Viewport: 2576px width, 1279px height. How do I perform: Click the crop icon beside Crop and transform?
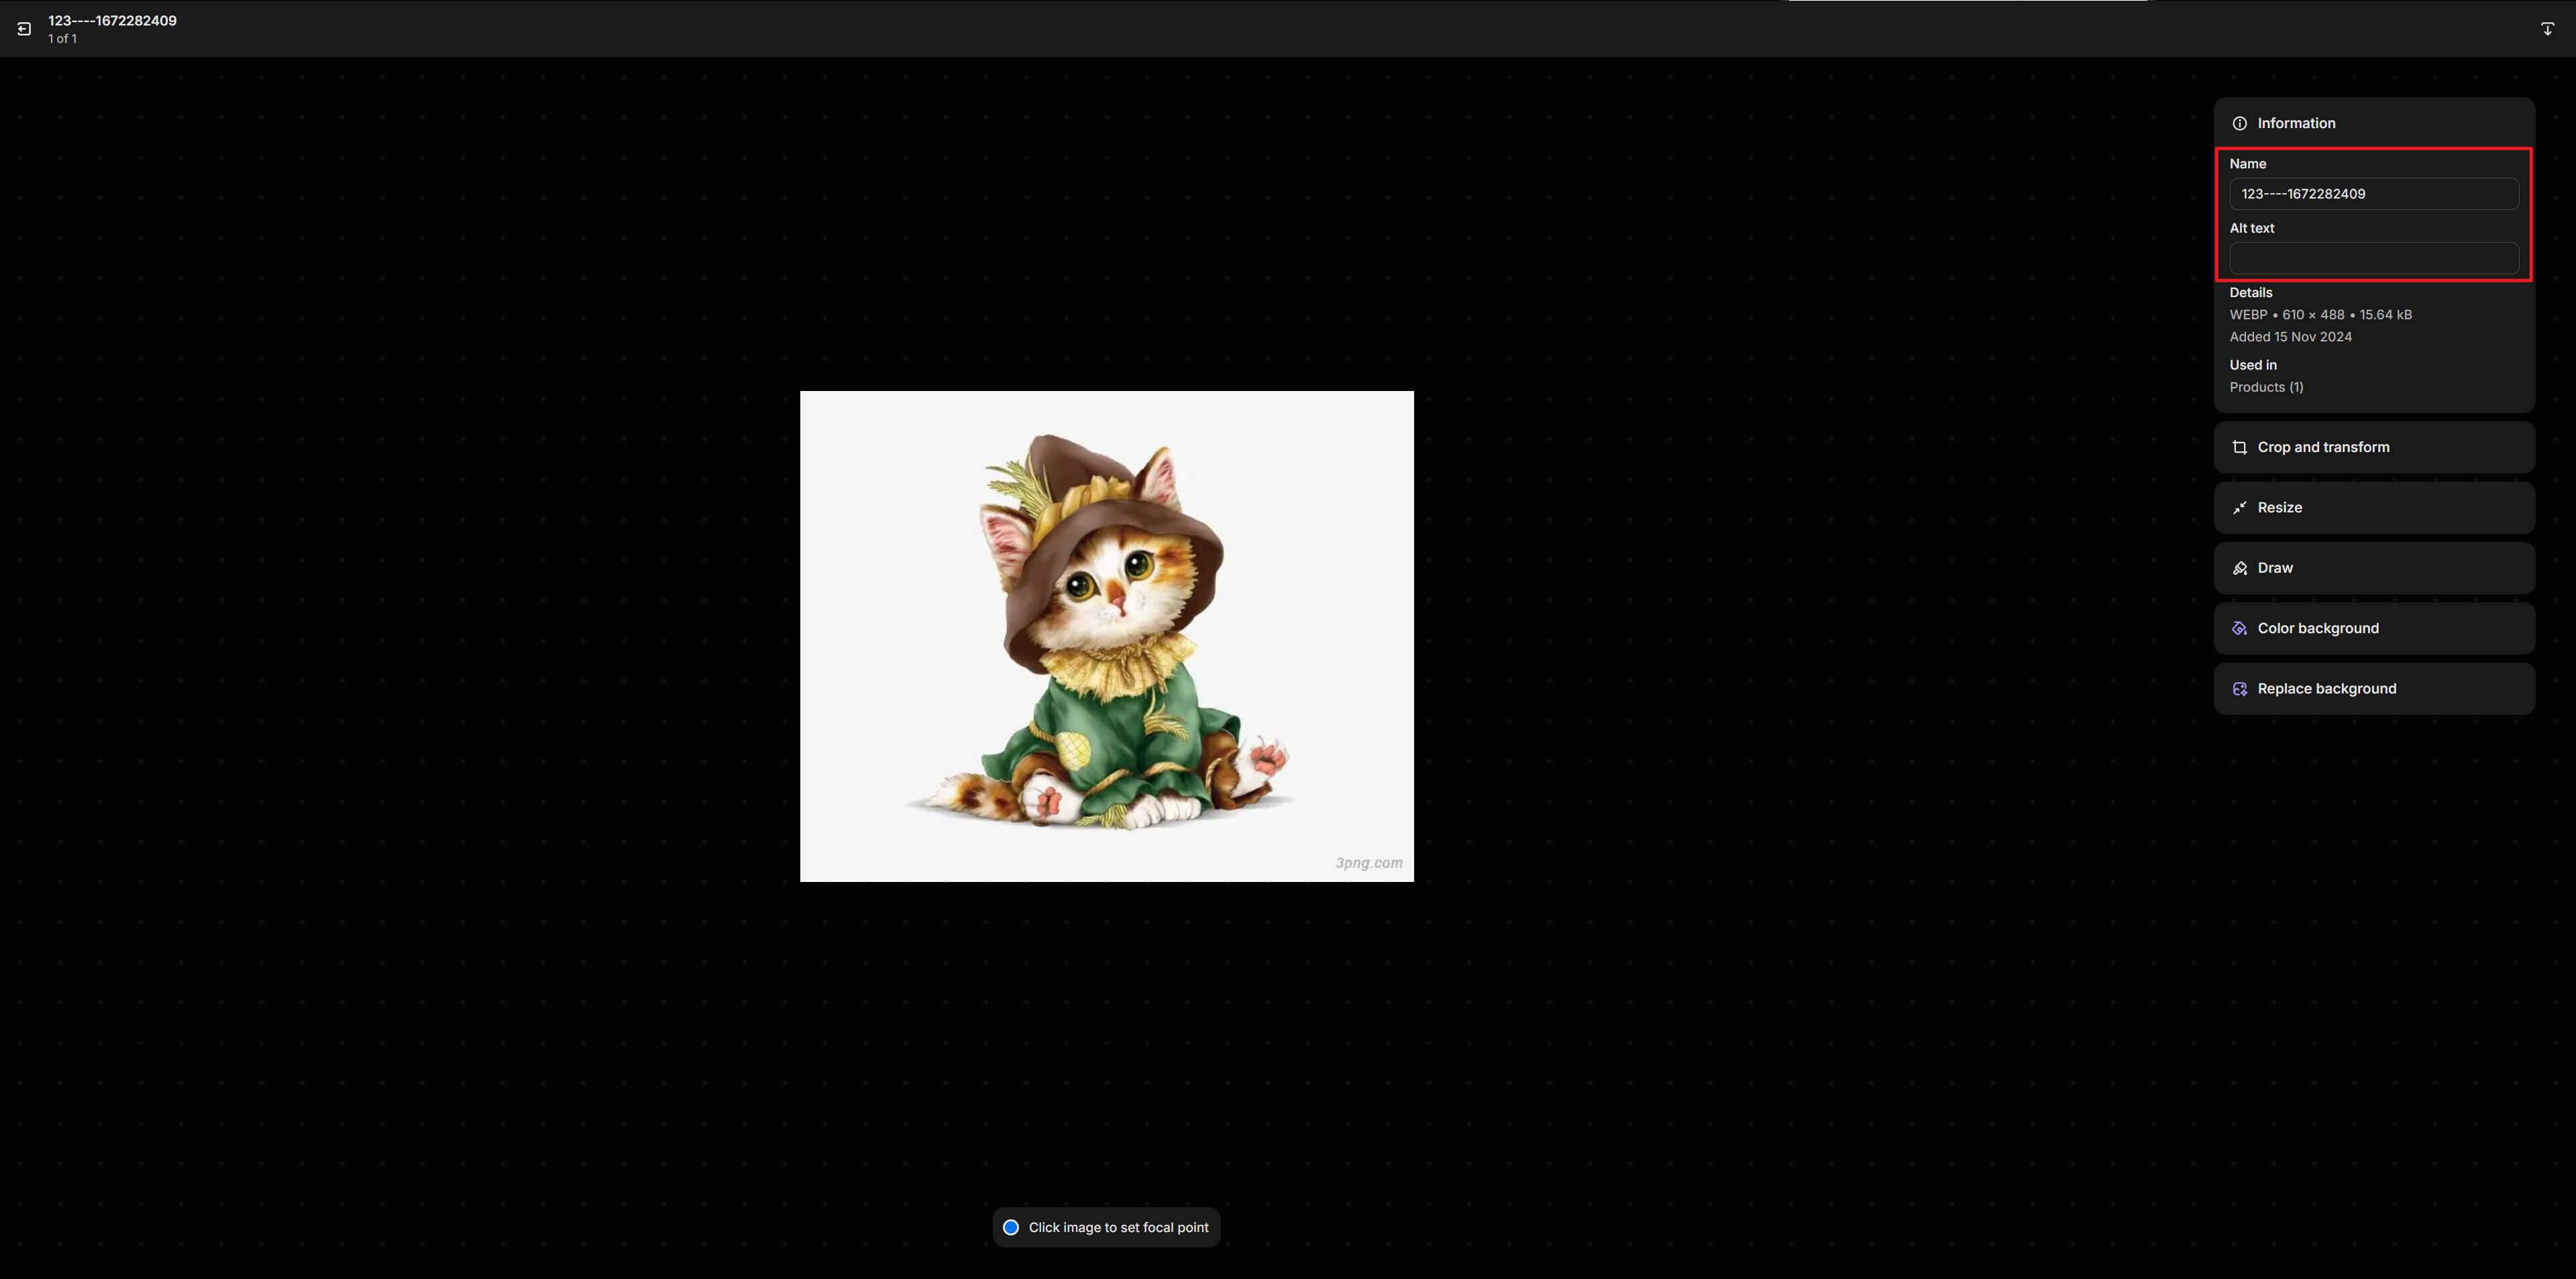point(2240,447)
